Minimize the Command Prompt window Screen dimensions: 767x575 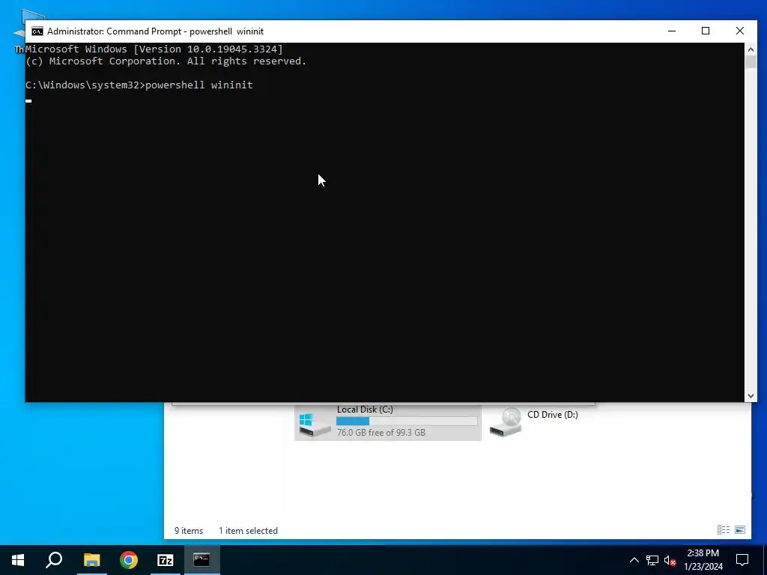[x=672, y=31]
